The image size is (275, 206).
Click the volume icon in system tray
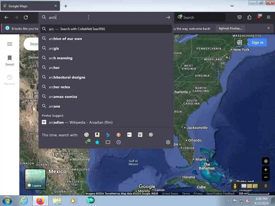[248, 201]
